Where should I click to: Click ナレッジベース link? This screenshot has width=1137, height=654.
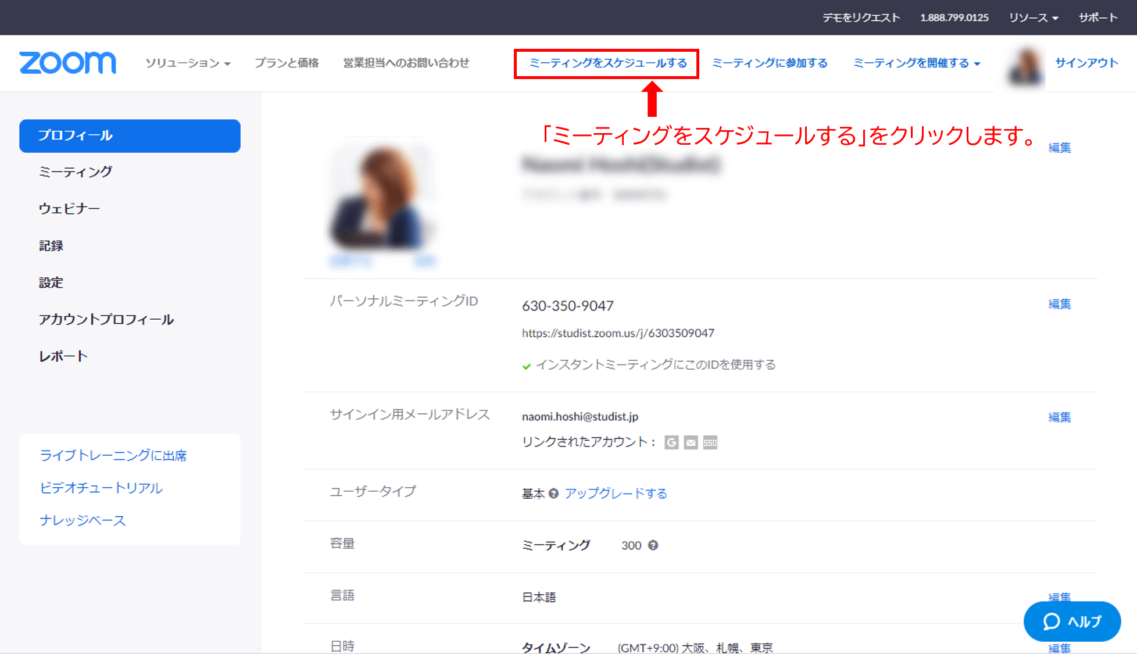[83, 520]
